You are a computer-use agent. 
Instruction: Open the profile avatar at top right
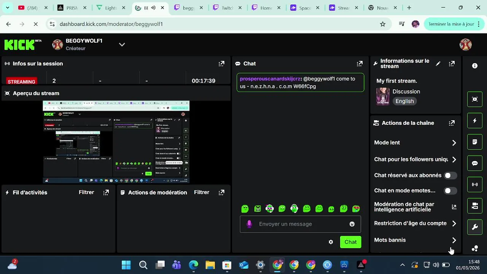[466, 45]
